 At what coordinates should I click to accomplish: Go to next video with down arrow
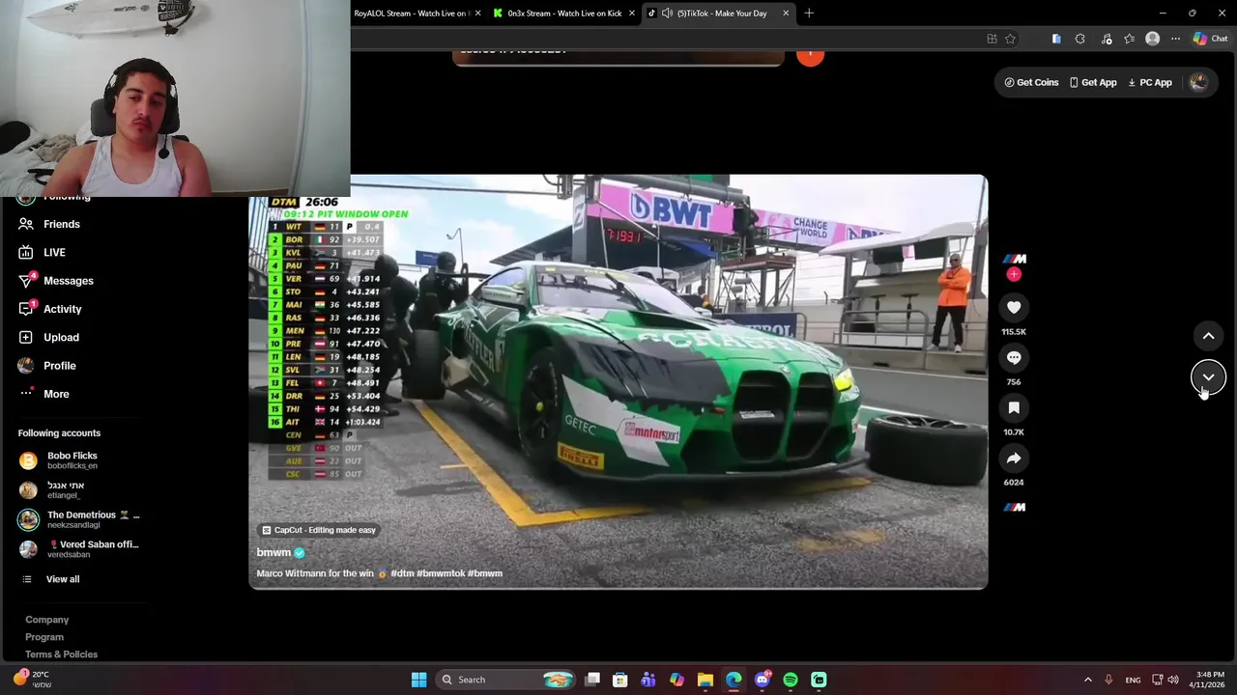point(1208,377)
